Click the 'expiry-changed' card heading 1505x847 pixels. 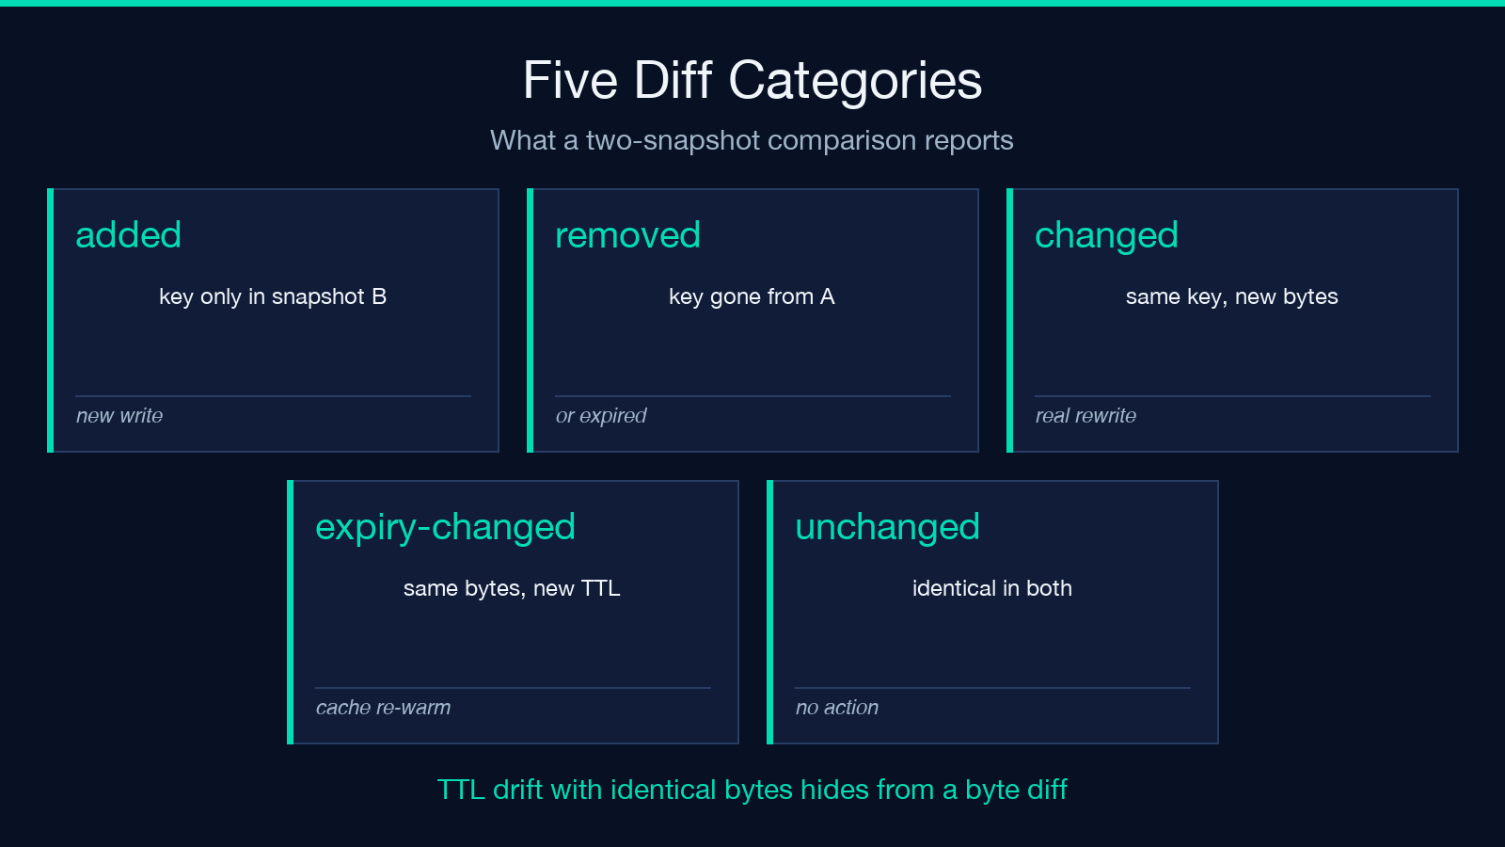coord(445,528)
